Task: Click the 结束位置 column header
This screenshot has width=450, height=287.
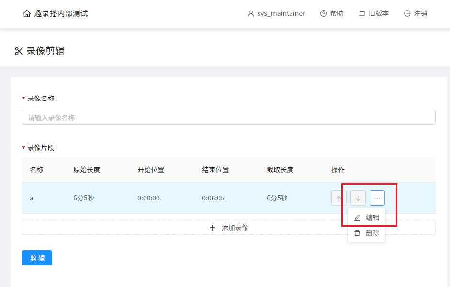Action: (215, 170)
